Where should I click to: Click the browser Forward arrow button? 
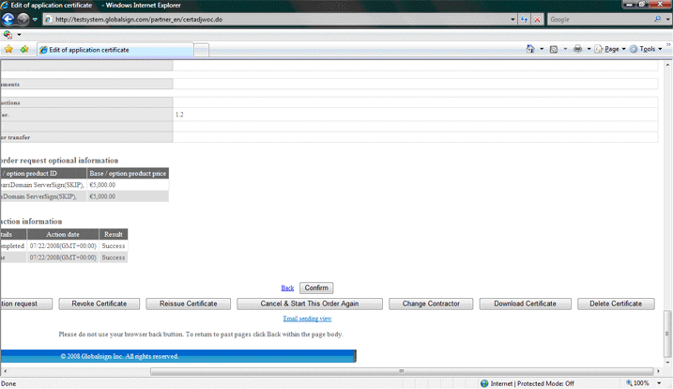[23, 19]
